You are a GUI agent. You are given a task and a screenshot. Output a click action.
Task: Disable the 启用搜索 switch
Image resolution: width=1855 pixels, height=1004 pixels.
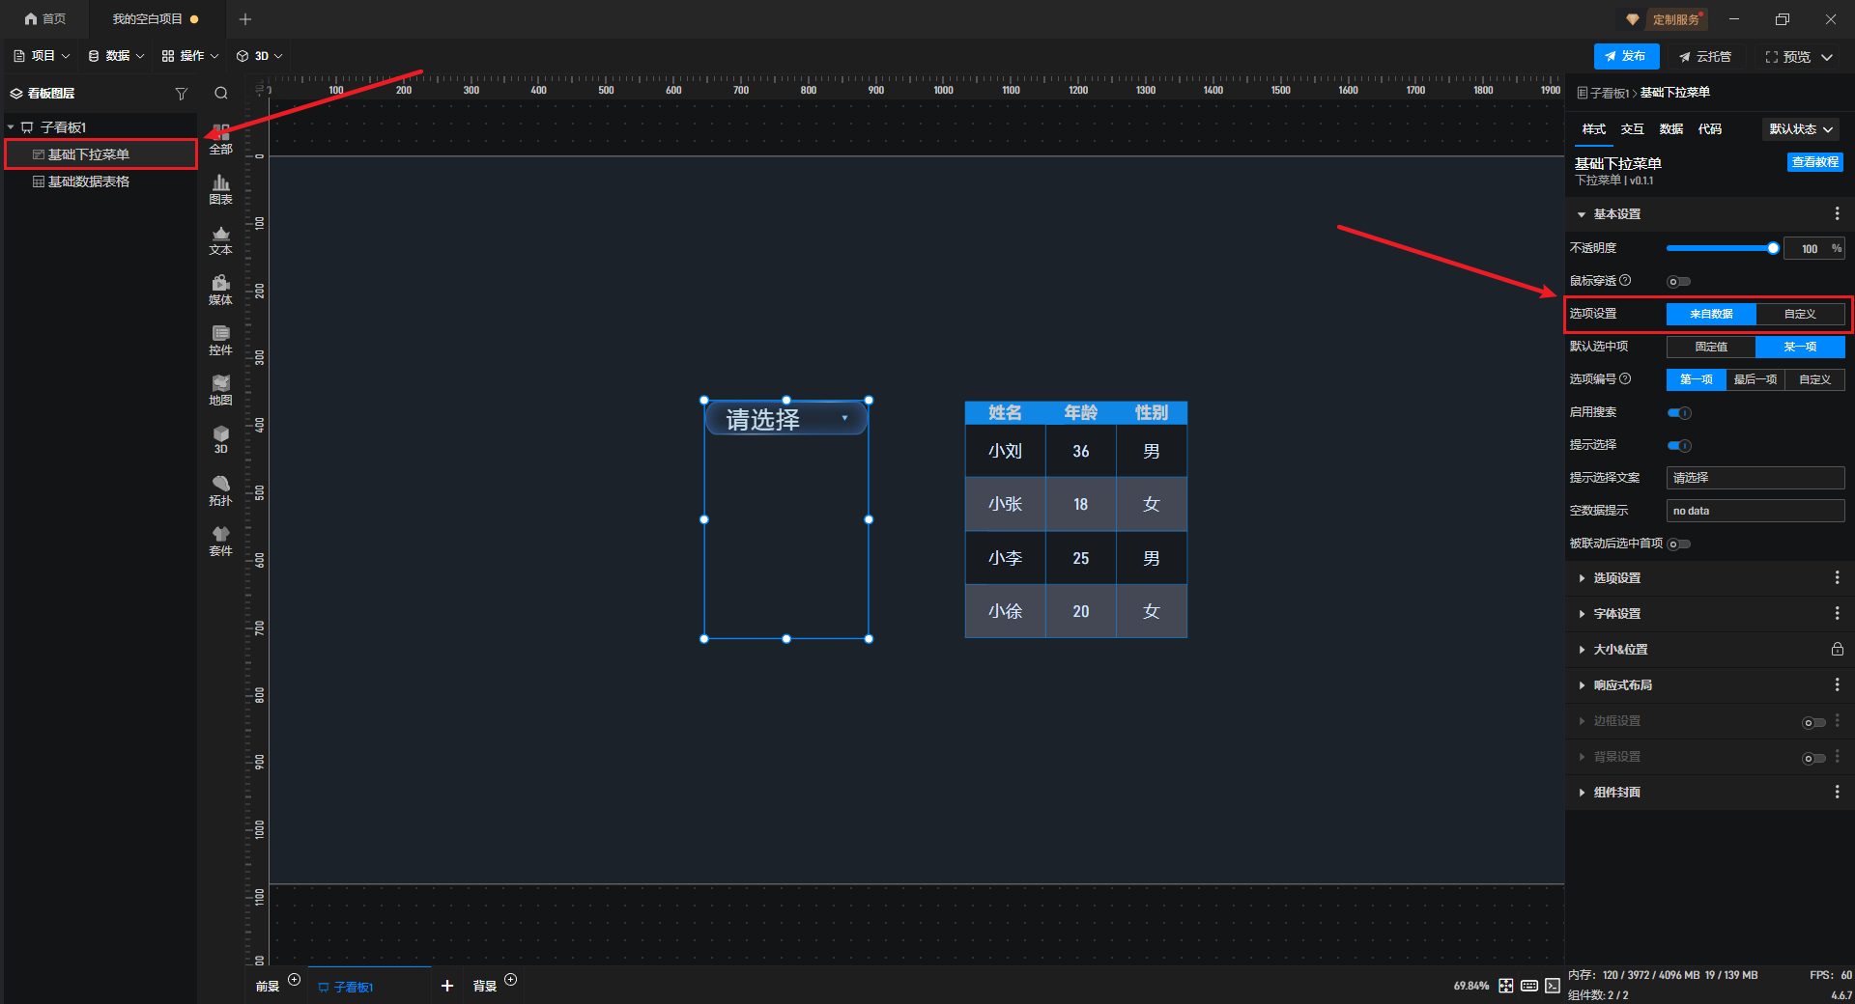click(x=1679, y=413)
